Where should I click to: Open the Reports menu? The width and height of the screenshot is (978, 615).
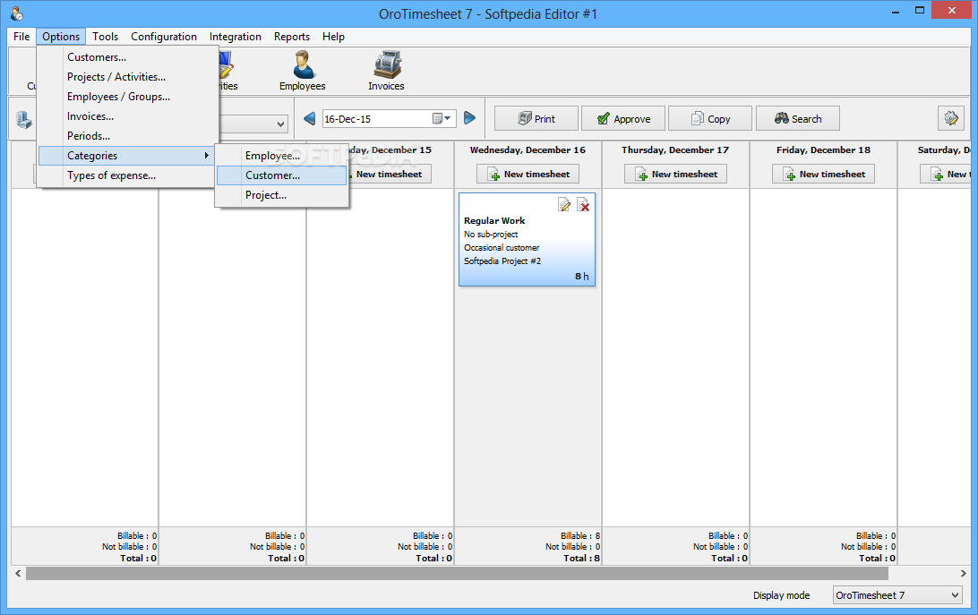pos(292,36)
